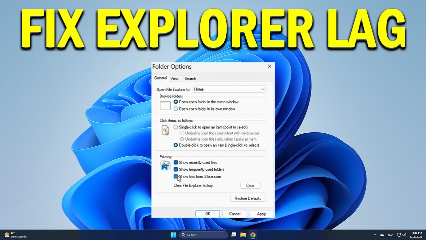Switch to the General tab
This screenshot has width=426, height=240.
click(x=160, y=78)
